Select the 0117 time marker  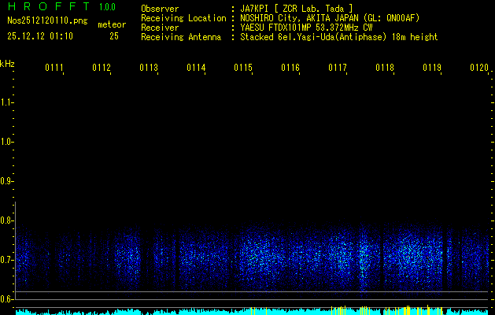[338, 68]
